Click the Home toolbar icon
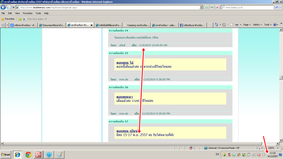 click(216, 25)
